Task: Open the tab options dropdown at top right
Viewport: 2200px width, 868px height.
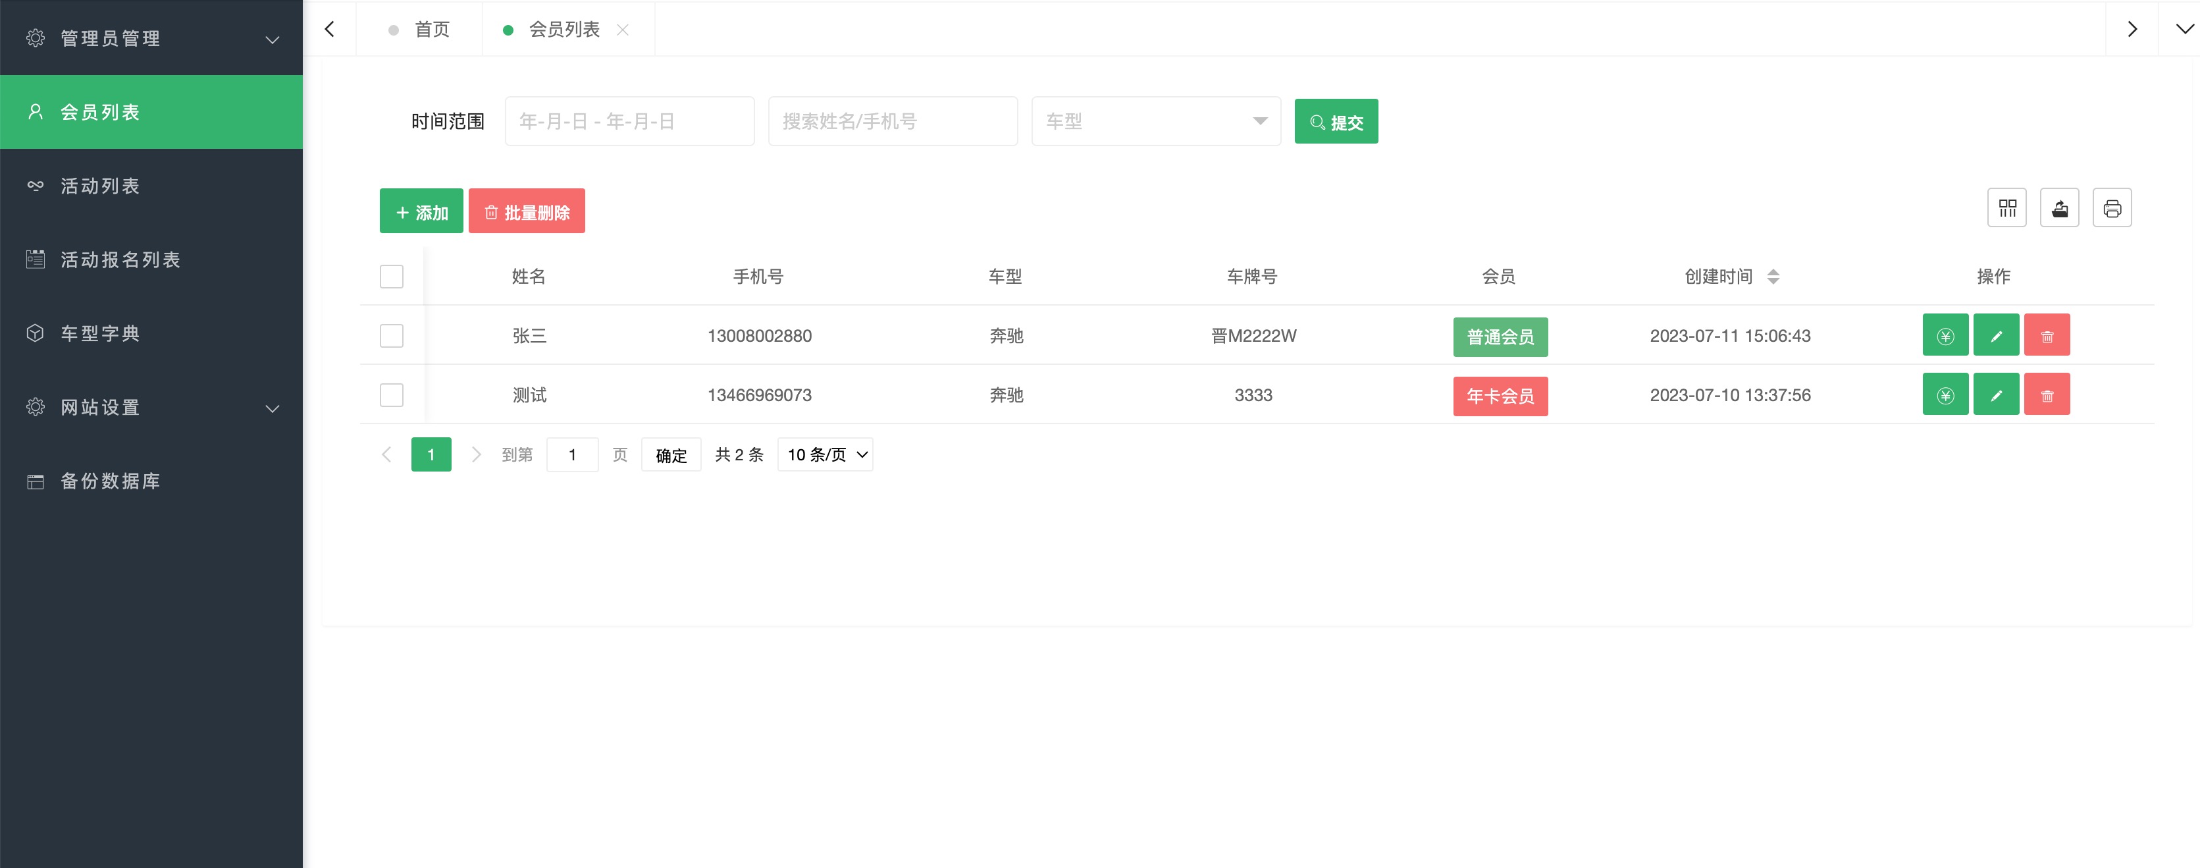Action: pos(2184,29)
